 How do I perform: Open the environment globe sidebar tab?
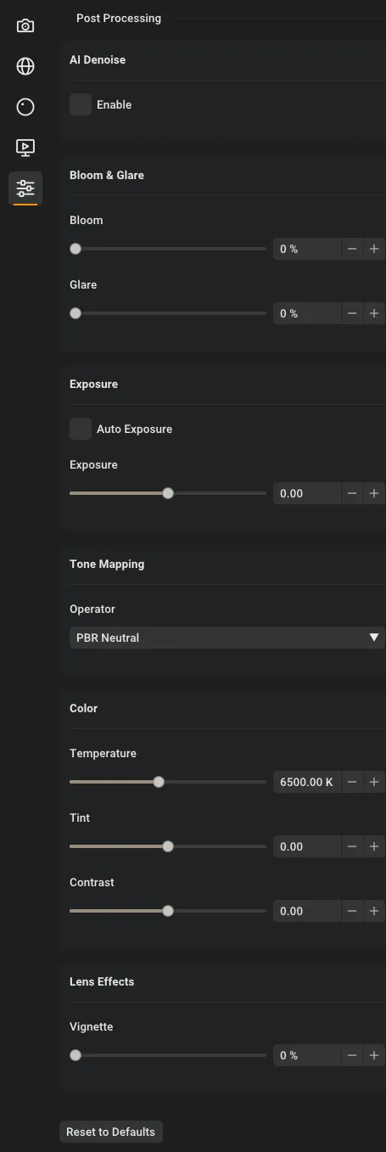(x=25, y=66)
